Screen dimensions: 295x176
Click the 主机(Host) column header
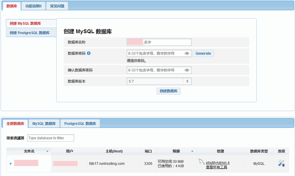pyautogui.click(x=114, y=151)
